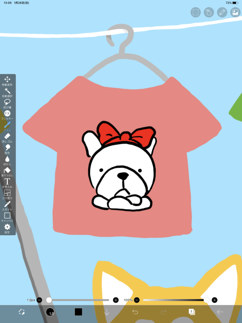242x323 pixels.
Task: Switch between brush and eraser at bottom-left
Action: pos(22,312)
